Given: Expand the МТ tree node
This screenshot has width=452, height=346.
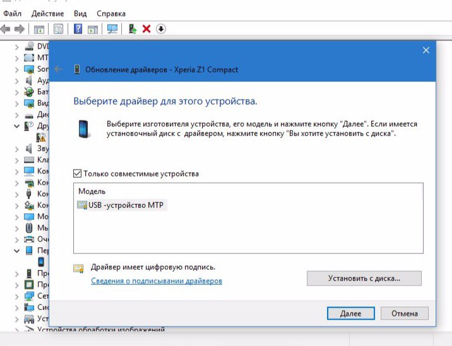Looking at the screenshot, I should pyautogui.click(x=17, y=58).
